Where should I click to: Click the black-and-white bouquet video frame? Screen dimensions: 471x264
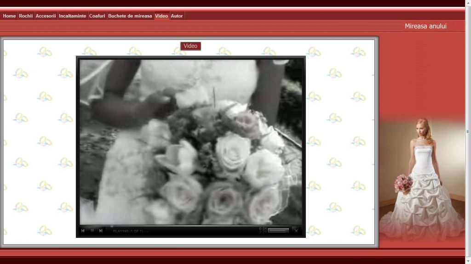(190, 141)
